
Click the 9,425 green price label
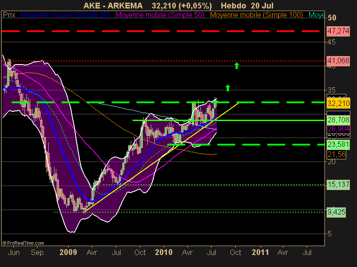[x=336, y=212]
